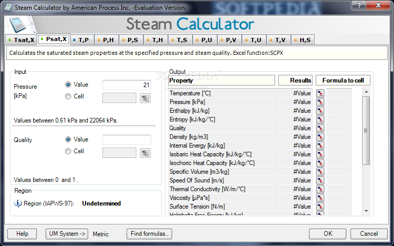Open the T,U tab
Viewport: 394px width, 246px height.
[x=255, y=40]
